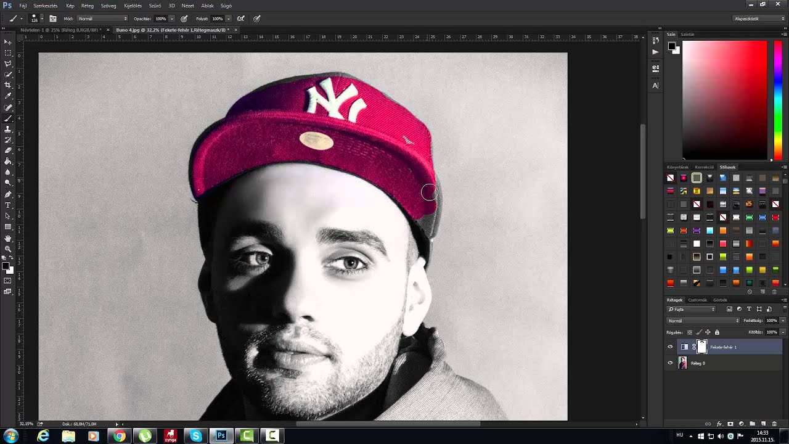Click the link layers icon
Image resolution: width=789 pixels, height=444 pixels.
click(x=708, y=424)
